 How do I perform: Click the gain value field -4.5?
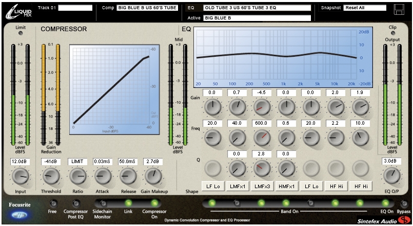(x=262, y=93)
